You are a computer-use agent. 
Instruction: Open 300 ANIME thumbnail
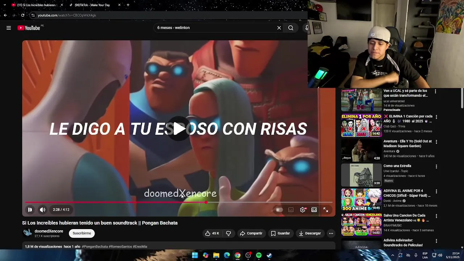[x=361, y=200]
